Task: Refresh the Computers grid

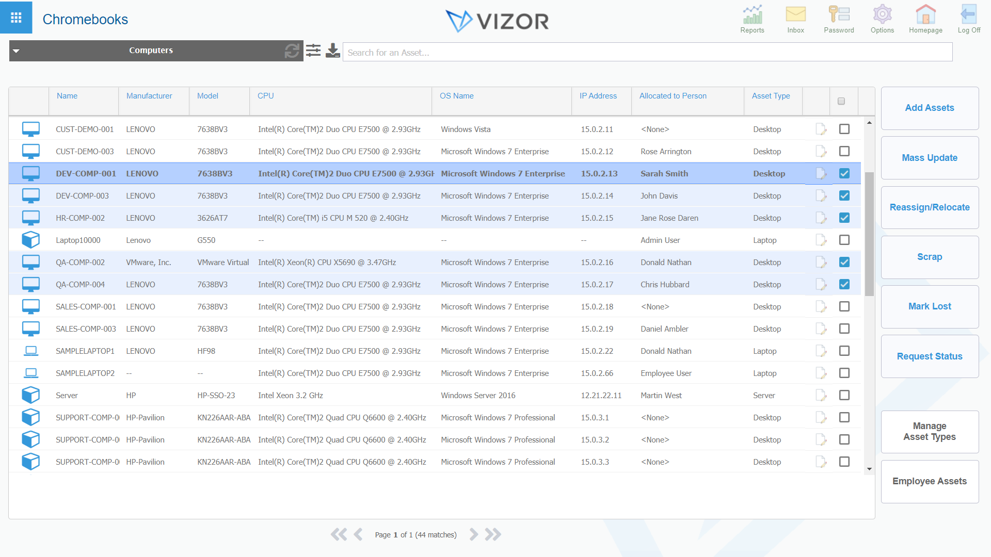Action: 292,51
